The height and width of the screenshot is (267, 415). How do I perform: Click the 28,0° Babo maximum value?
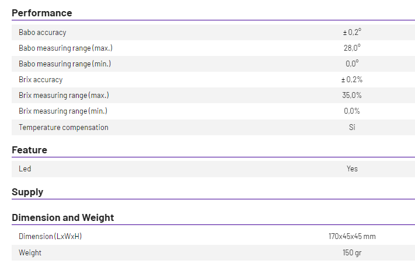352,48
